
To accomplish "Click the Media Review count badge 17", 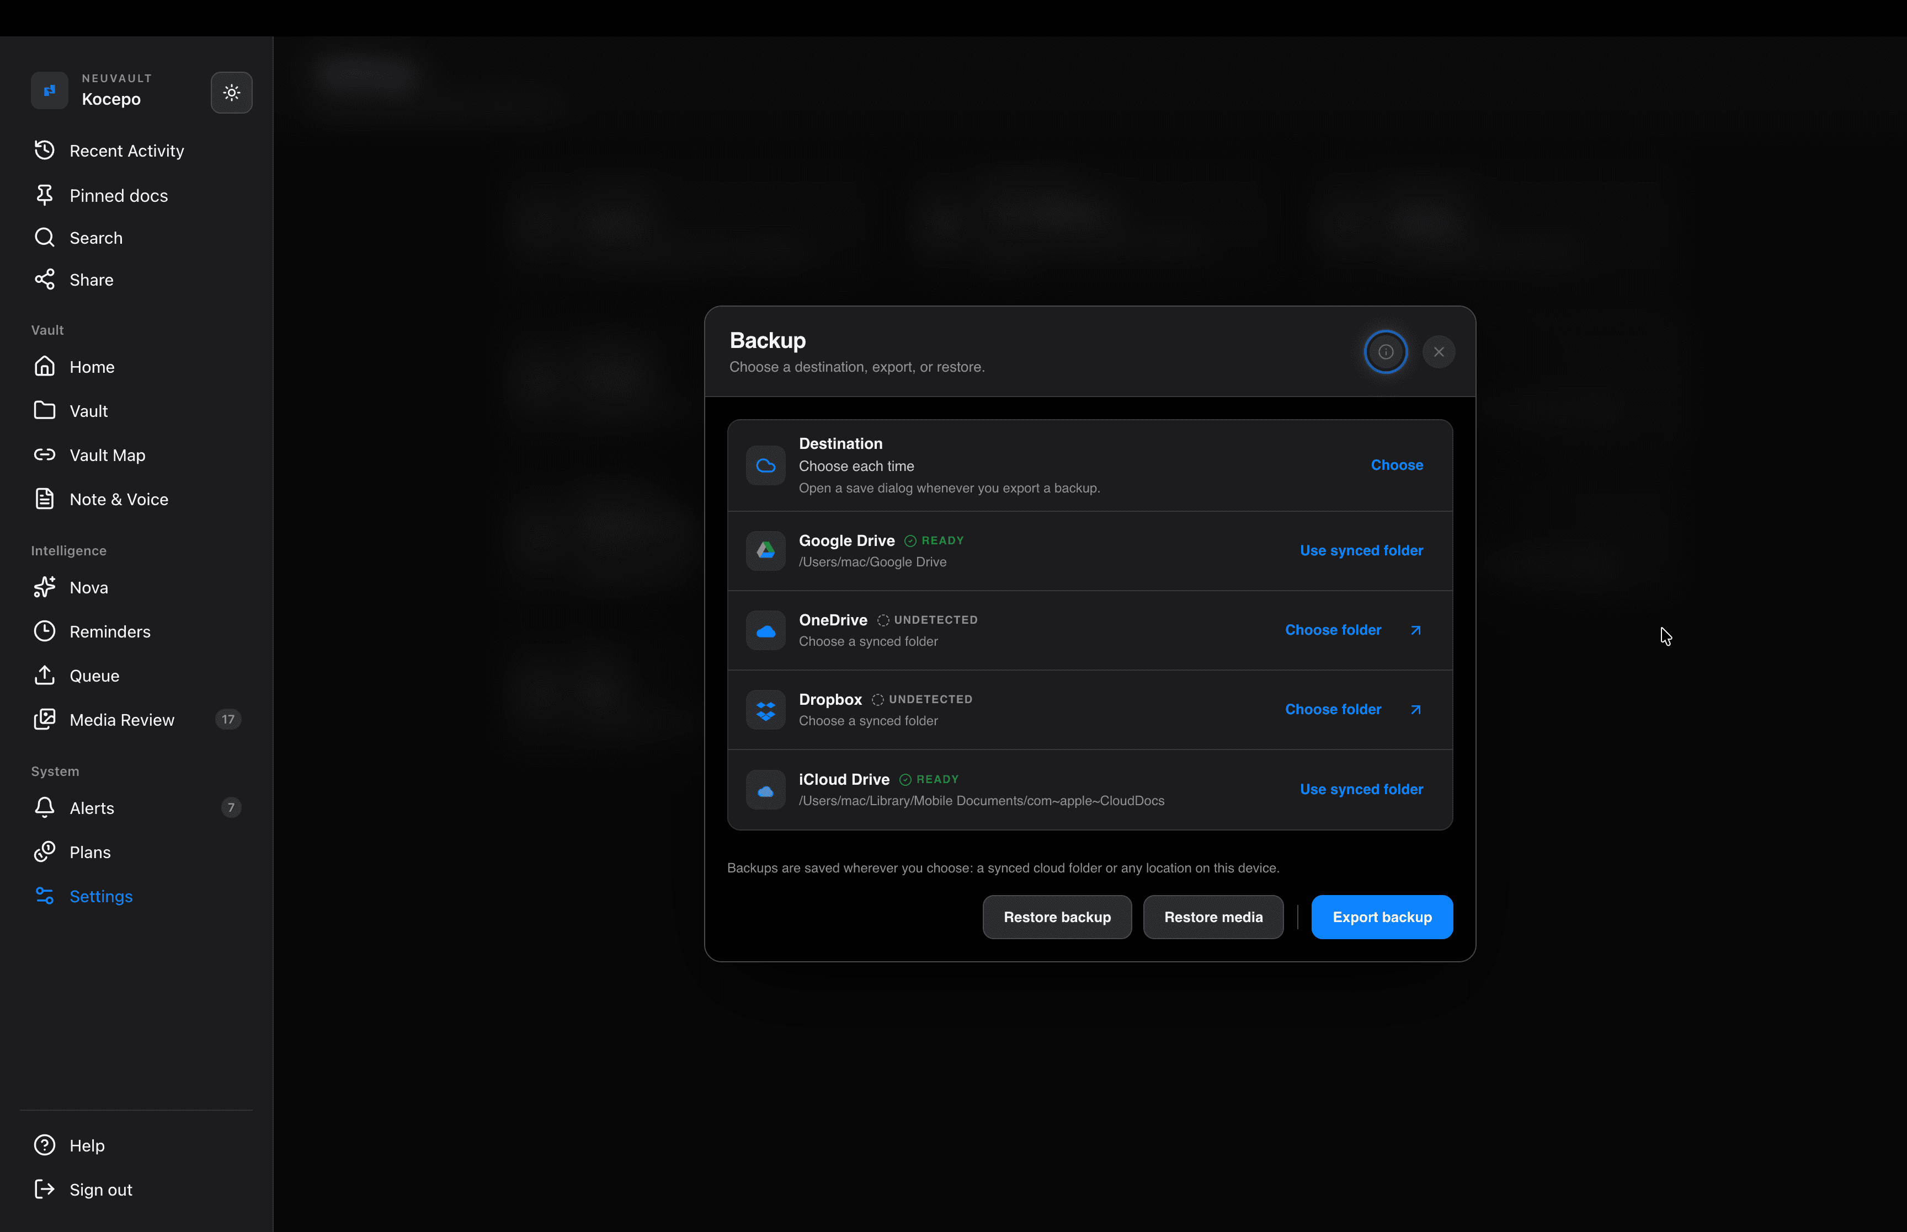I will pyautogui.click(x=228, y=719).
